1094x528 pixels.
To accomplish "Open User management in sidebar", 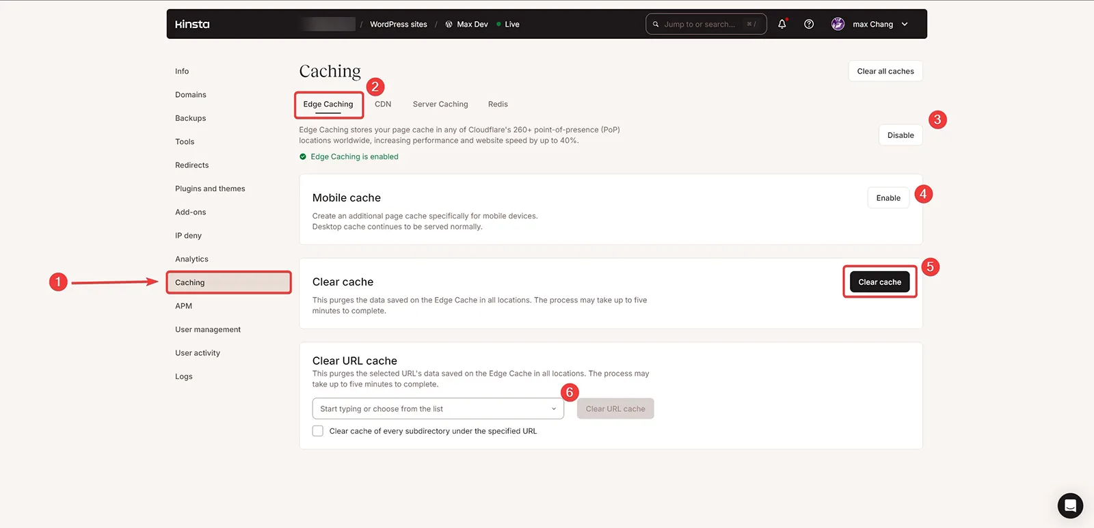I will (208, 330).
